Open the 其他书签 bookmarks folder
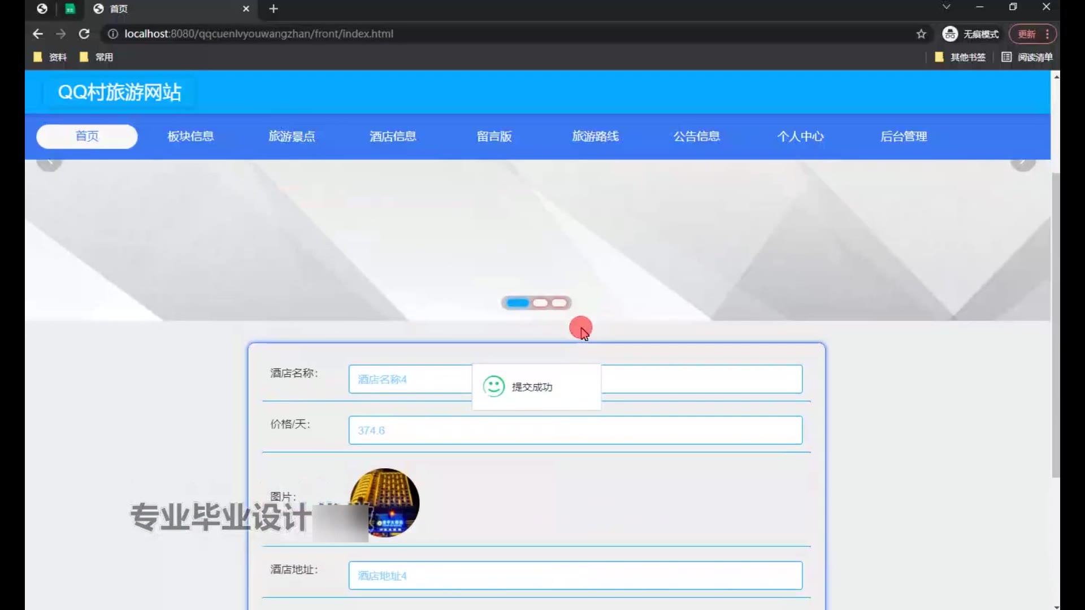This screenshot has width=1085, height=610. (x=960, y=57)
